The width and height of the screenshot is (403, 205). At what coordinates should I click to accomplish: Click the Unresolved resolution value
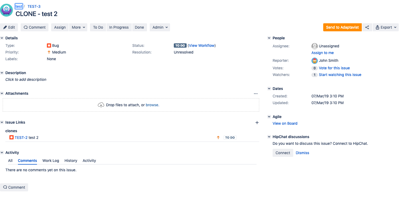click(x=183, y=52)
